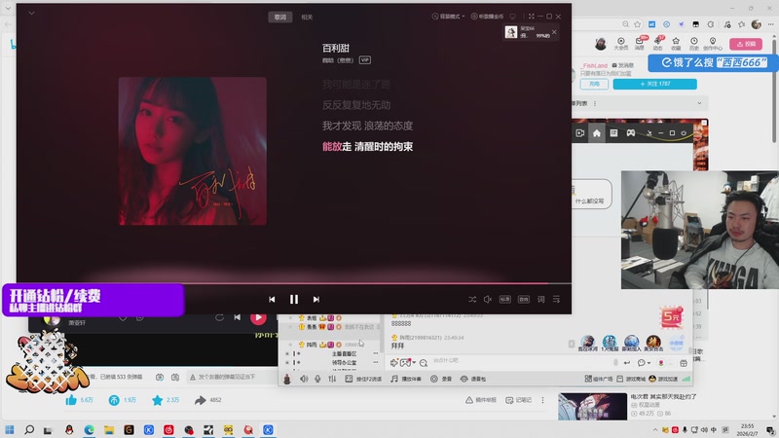
Task: Toggle the microphone in voice chat toolbar
Action: click(x=317, y=379)
